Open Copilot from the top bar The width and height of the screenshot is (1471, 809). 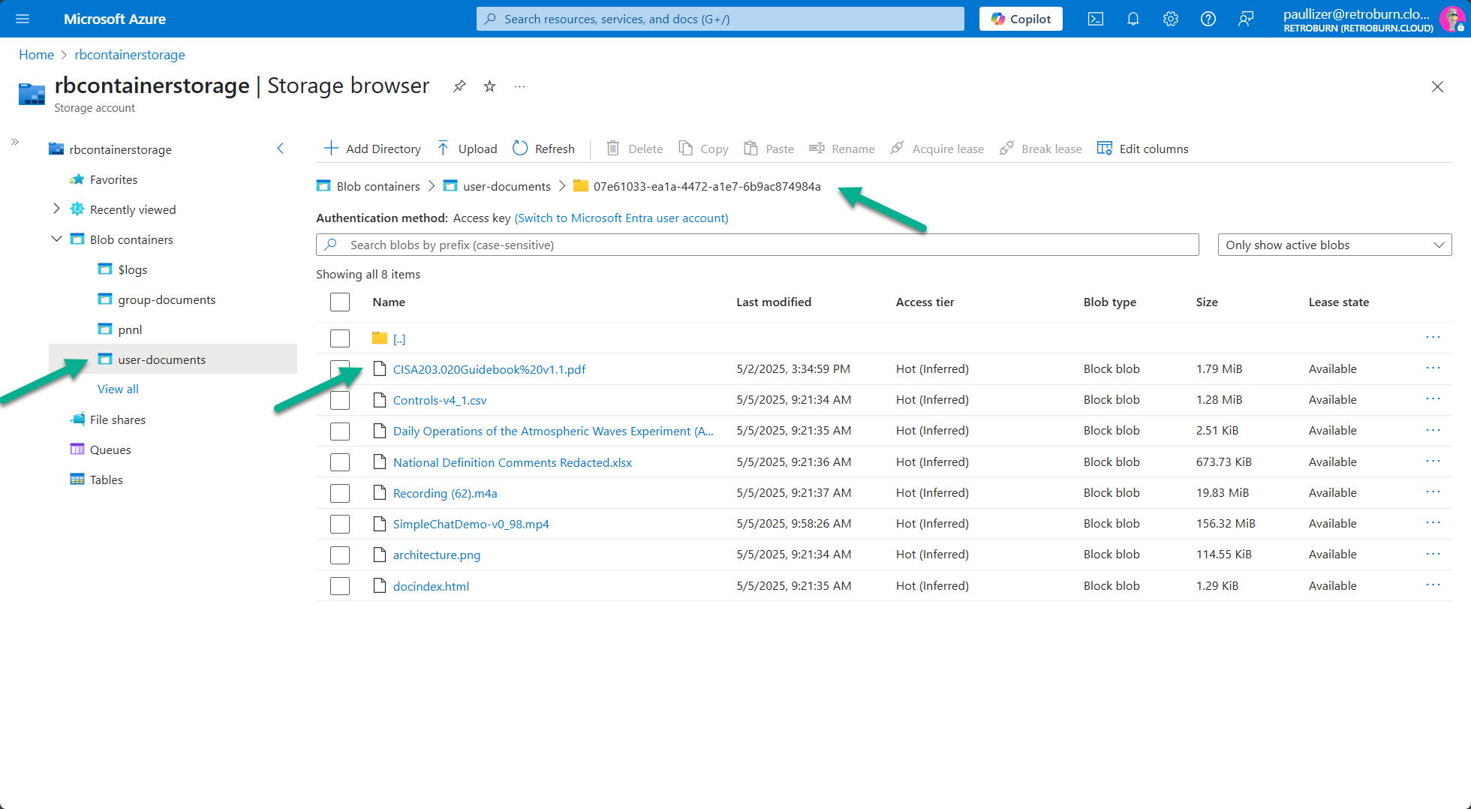(1021, 19)
